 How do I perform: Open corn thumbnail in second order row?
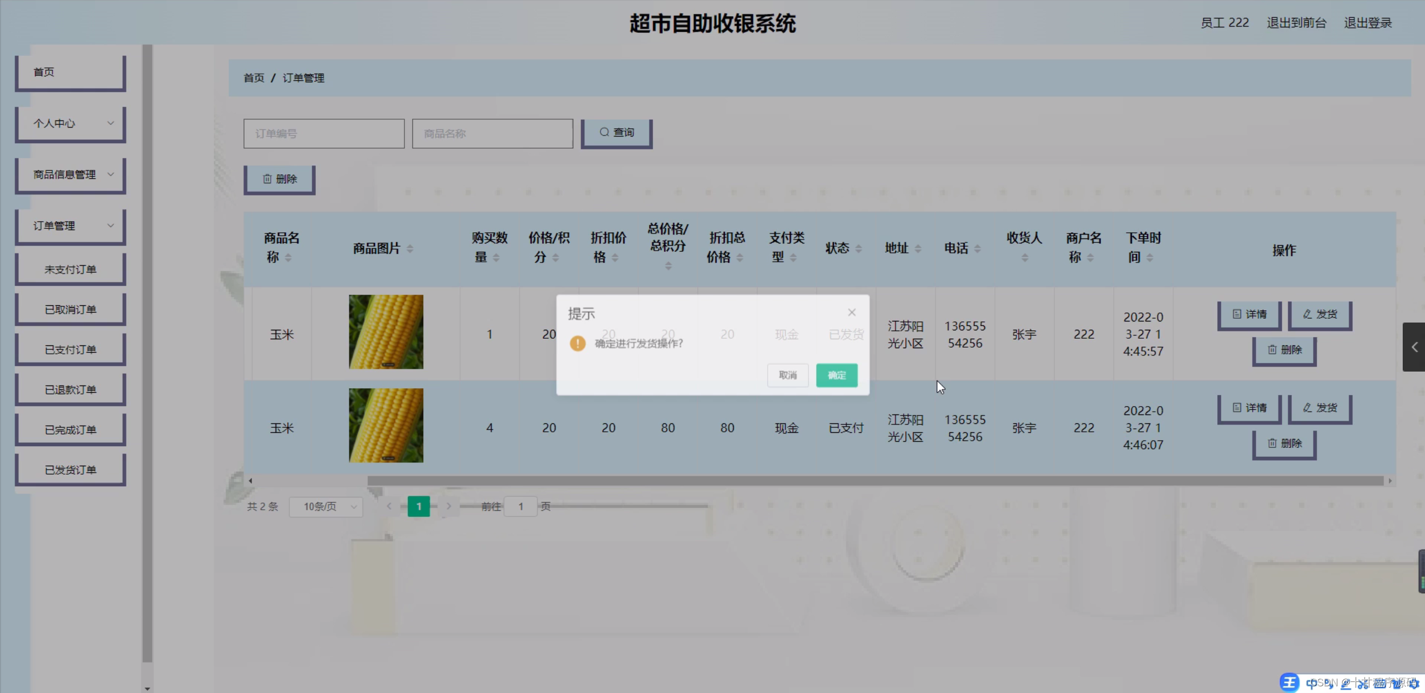pyautogui.click(x=386, y=426)
